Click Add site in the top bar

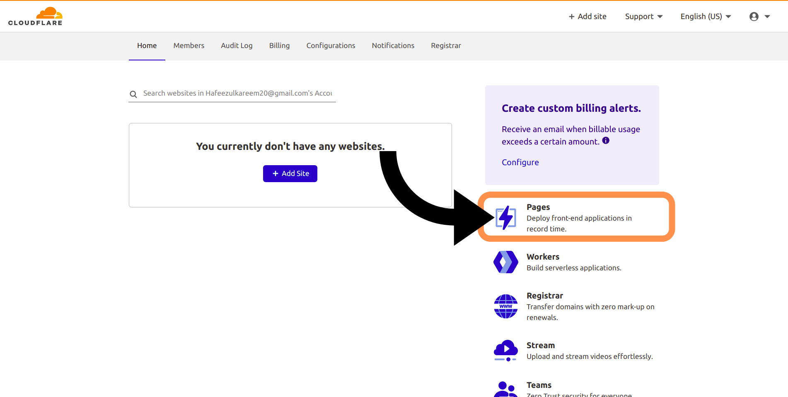(x=587, y=16)
